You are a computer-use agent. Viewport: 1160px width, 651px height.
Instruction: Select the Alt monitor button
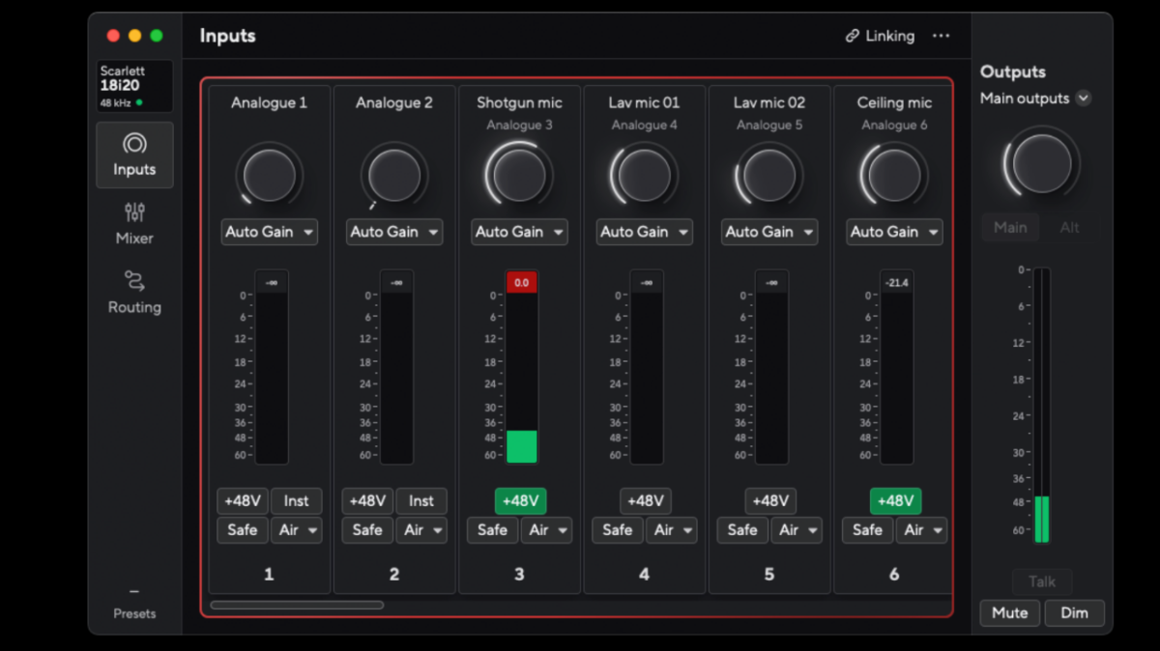coord(1070,227)
